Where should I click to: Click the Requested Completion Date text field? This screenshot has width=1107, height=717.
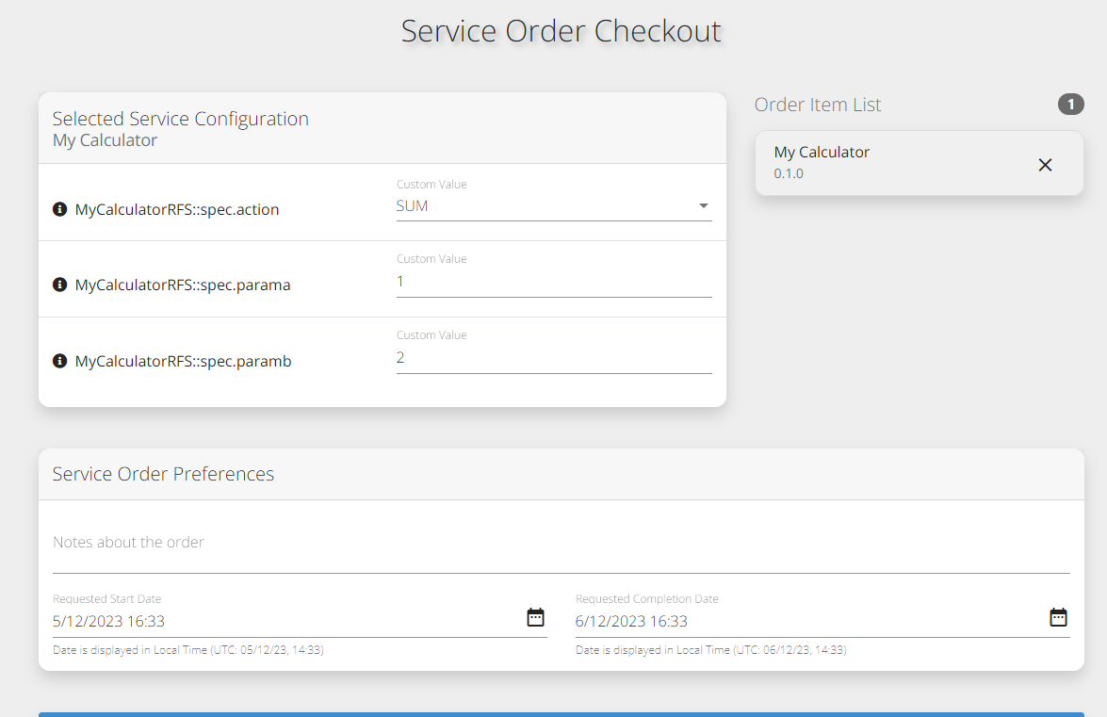tap(806, 621)
